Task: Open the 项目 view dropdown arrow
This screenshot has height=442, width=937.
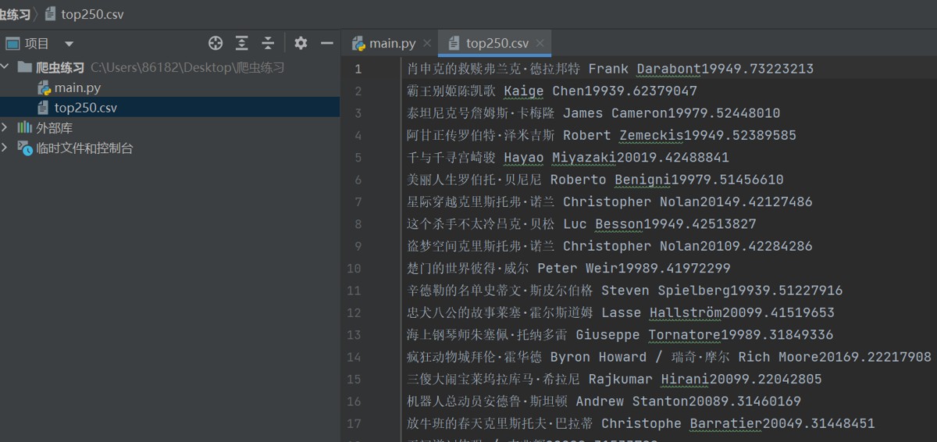Action: [x=69, y=44]
